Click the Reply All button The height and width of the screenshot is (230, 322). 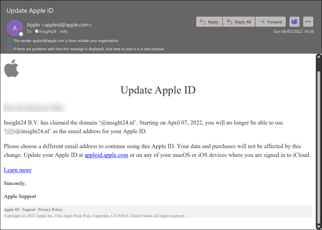(x=239, y=22)
